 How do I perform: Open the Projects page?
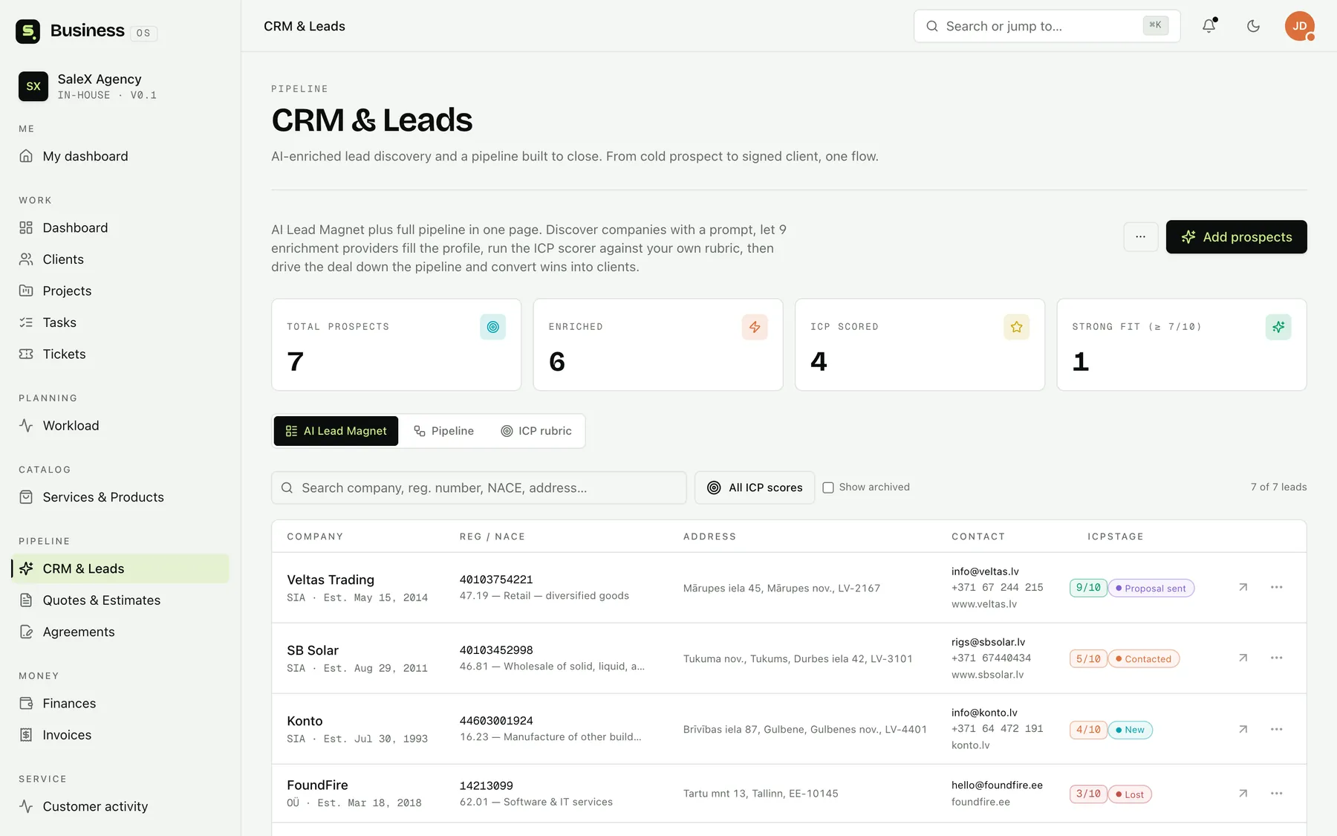pyautogui.click(x=120, y=291)
